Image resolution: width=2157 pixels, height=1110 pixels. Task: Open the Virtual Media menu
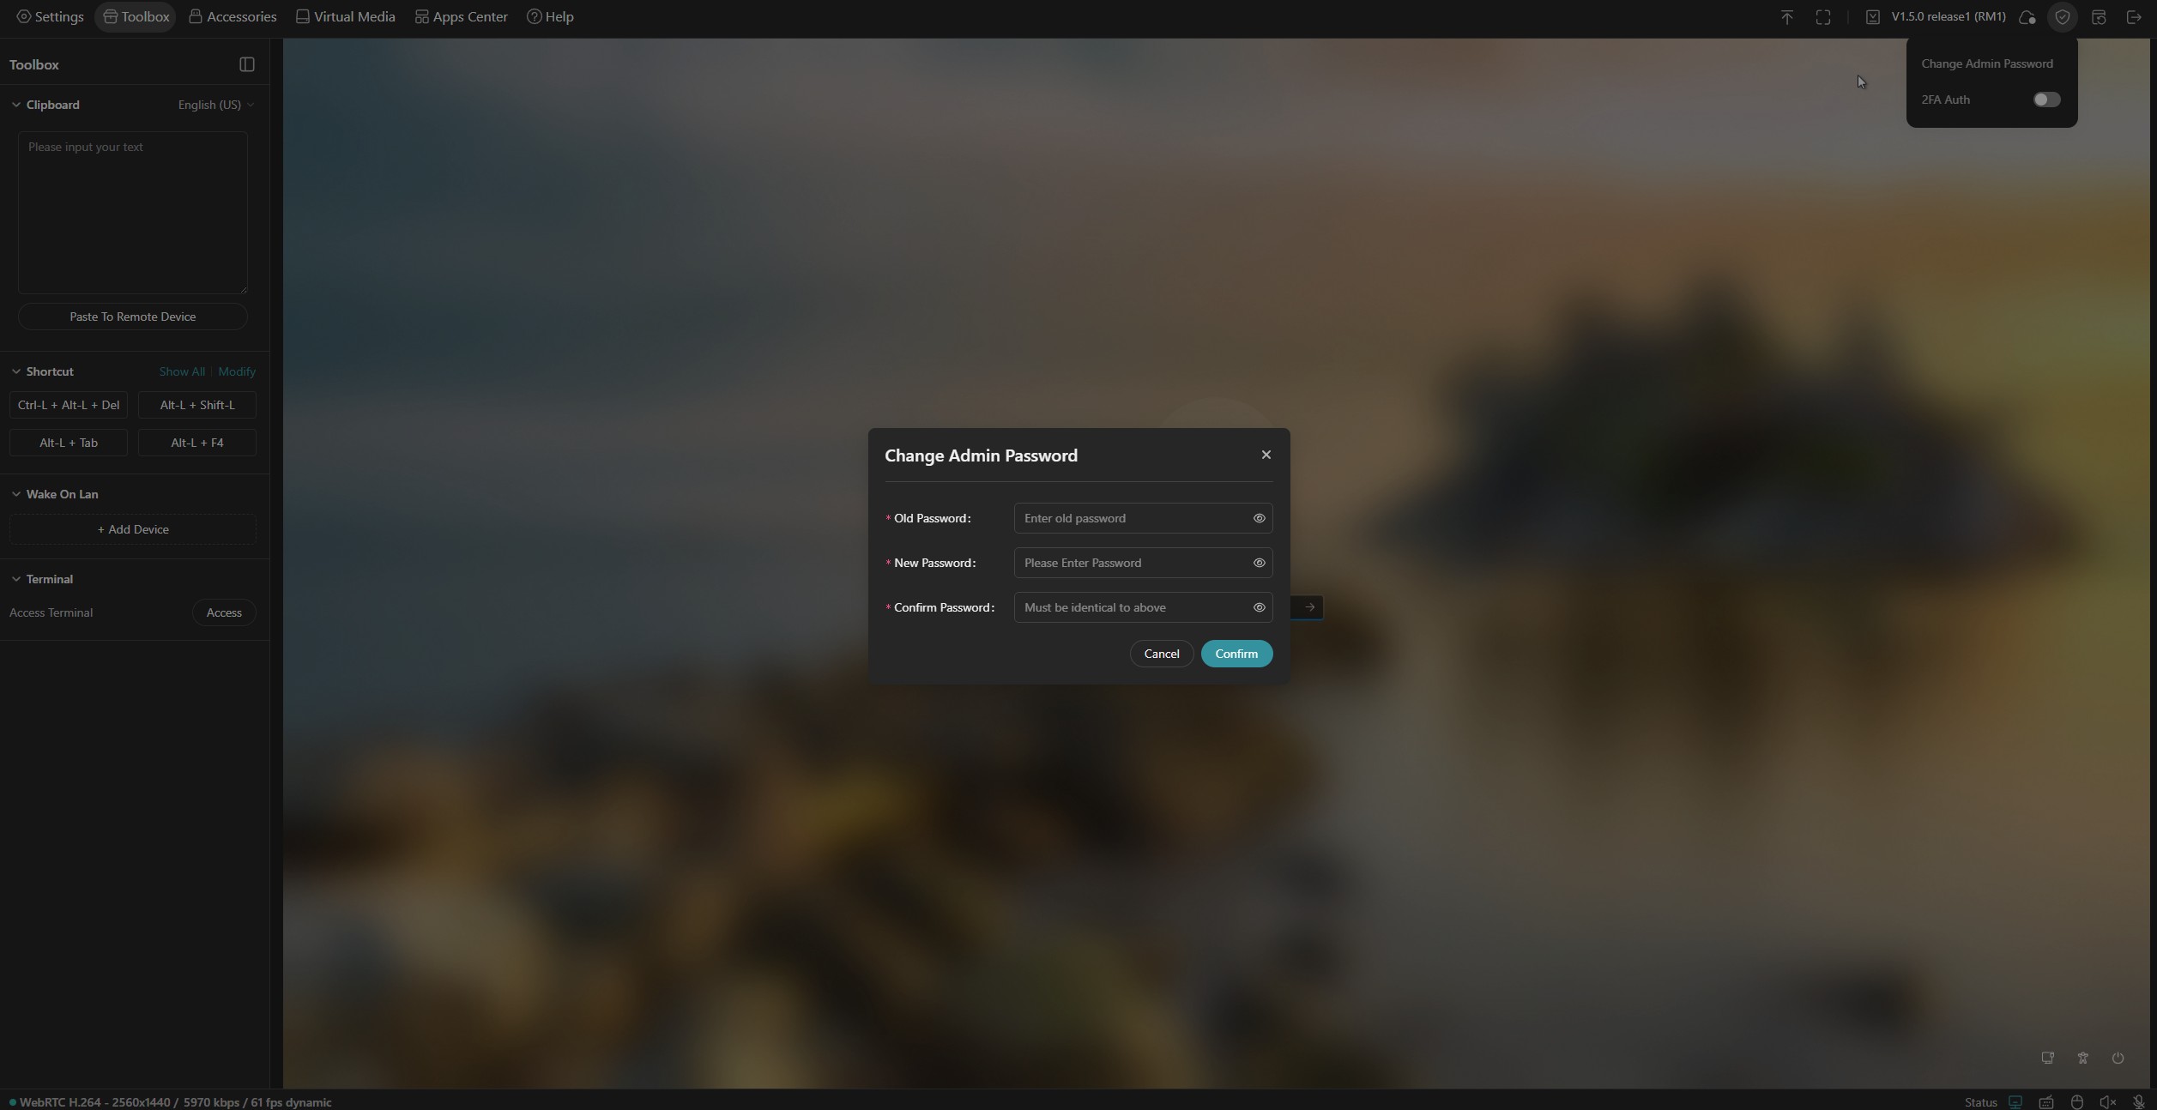point(345,17)
